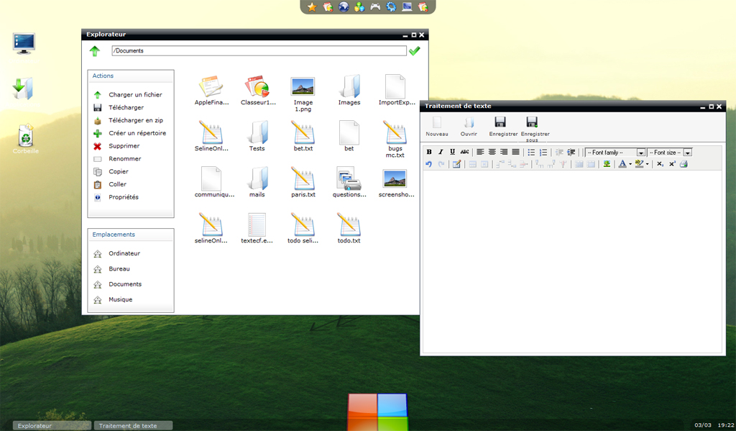Open the Font family dropdown

(x=615, y=153)
